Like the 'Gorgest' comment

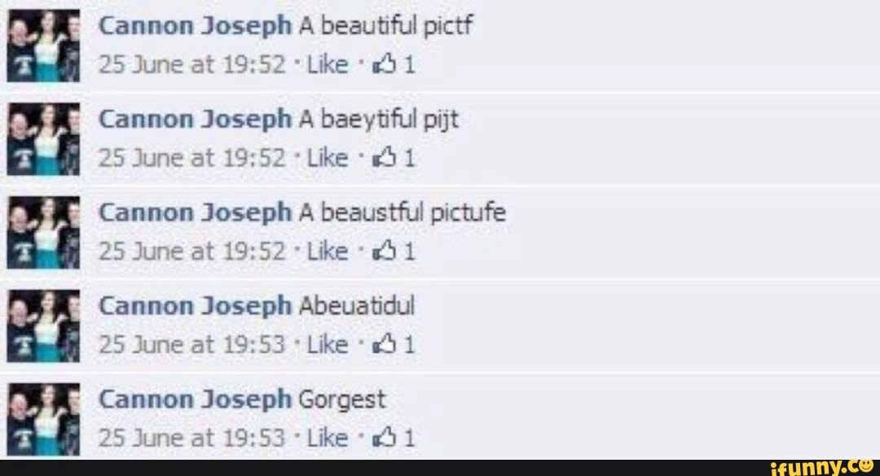pos(328,438)
